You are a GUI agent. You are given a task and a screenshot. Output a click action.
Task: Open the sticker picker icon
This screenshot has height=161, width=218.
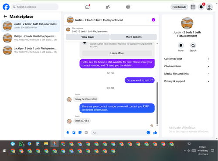[x=80, y=132]
